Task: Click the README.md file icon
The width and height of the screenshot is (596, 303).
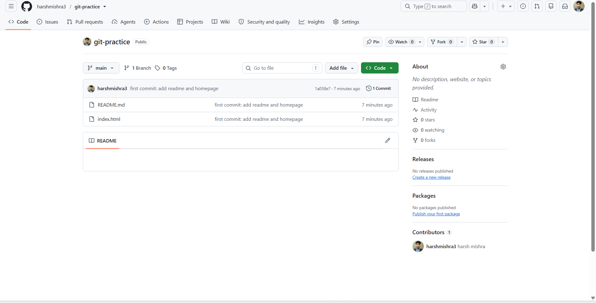Action: 92,105
